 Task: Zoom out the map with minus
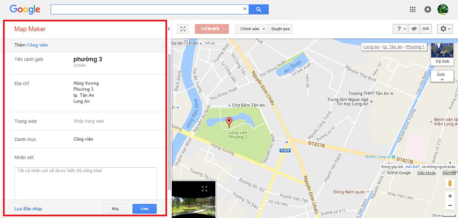450,206
